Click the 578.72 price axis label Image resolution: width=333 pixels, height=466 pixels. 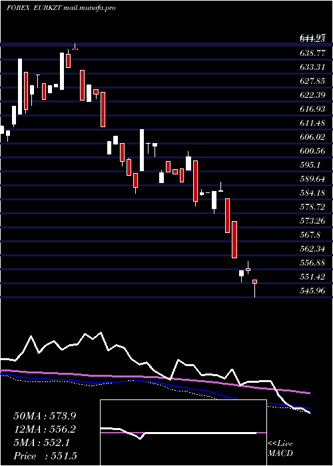[x=312, y=207]
